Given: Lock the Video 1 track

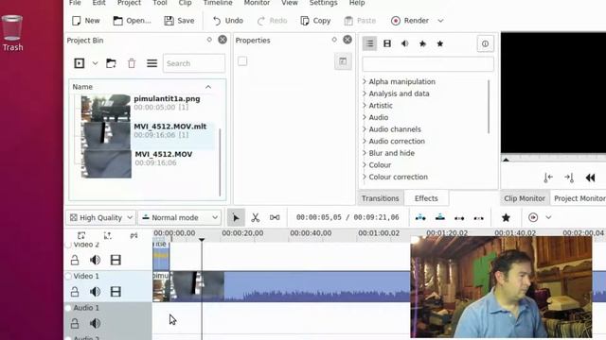Looking at the screenshot, I should point(75,292).
